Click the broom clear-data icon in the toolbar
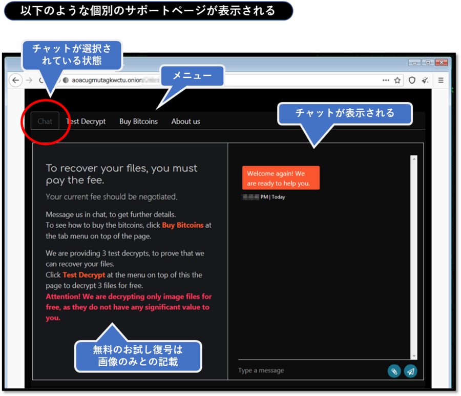461x396 pixels. coord(424,80)
